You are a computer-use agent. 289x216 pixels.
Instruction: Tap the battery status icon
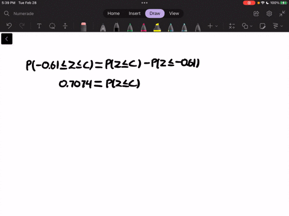pos(284,3)
